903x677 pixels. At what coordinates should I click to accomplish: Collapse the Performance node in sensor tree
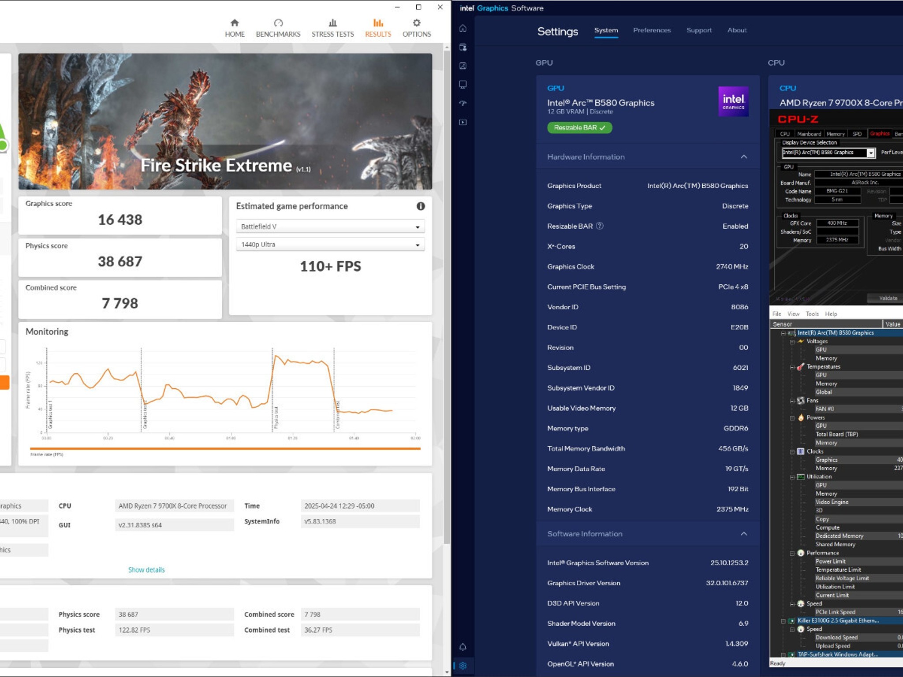pos(792,553)
